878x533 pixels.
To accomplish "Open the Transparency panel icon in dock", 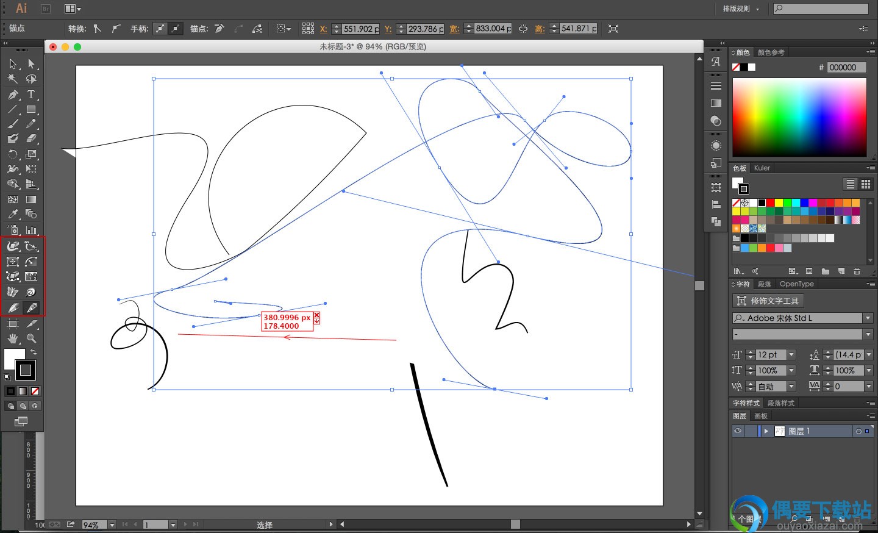I will [716, 121].
